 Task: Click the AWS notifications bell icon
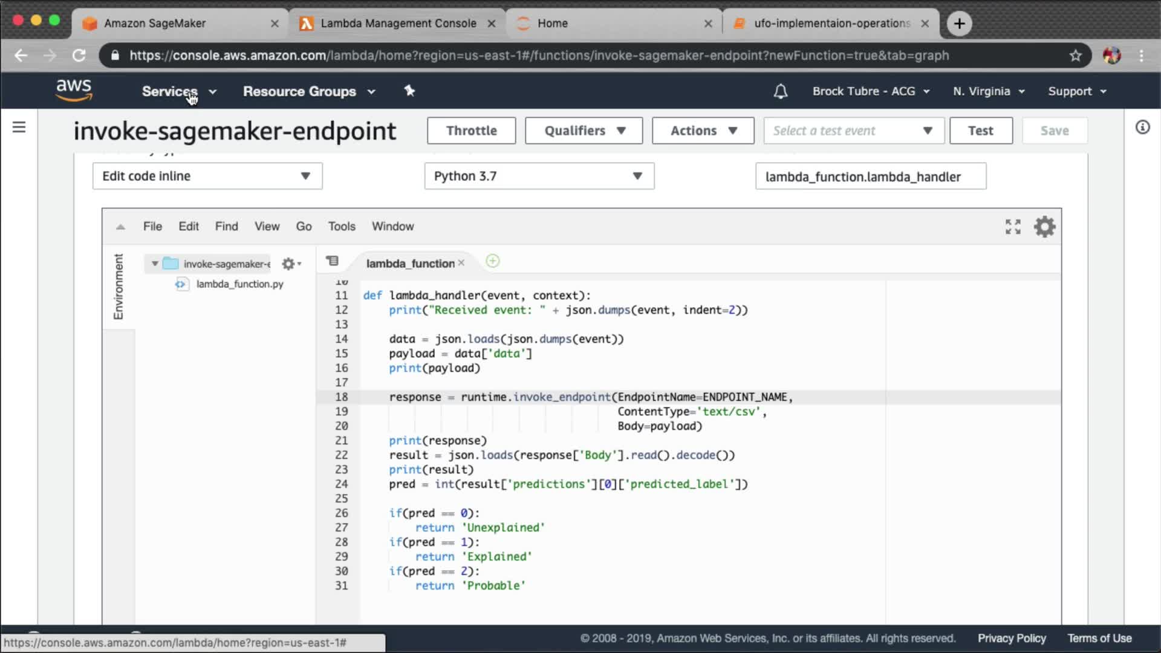tap(780, 91)
